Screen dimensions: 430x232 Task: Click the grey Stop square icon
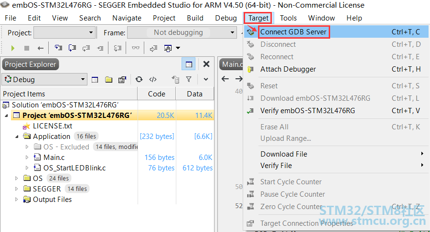(x=27, y=48)
